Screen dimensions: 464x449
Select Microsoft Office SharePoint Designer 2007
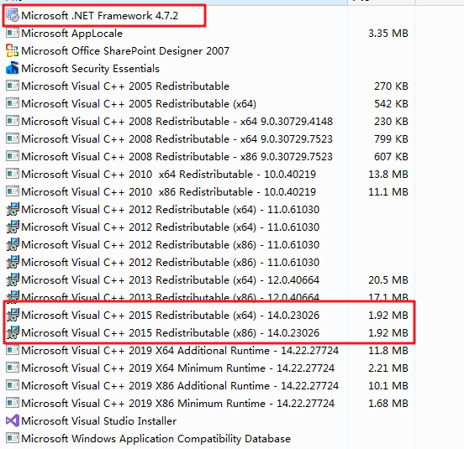click(x=125, y=51)
